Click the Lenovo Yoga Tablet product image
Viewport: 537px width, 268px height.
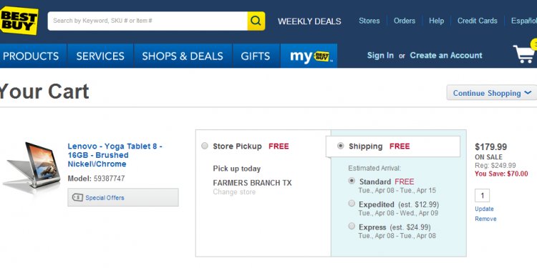pyautogui.click(x=32, y=167)
